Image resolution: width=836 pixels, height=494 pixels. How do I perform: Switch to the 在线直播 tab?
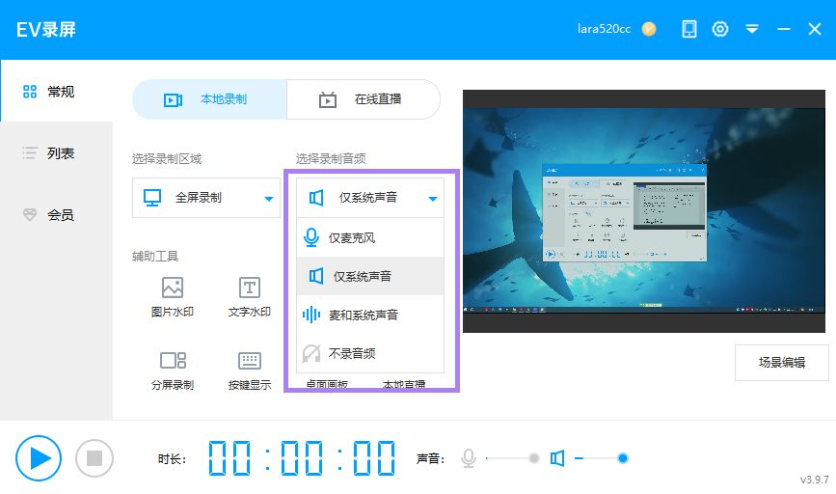(x=364, y=99)
